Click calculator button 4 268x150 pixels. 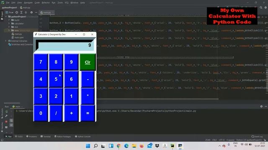click(x=41, y=79)
